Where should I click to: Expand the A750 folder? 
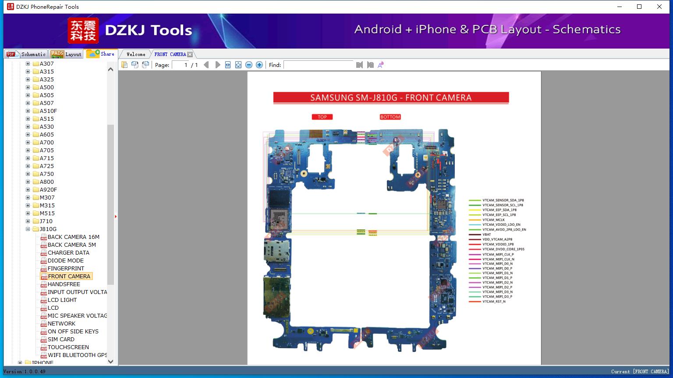point(28,174)
